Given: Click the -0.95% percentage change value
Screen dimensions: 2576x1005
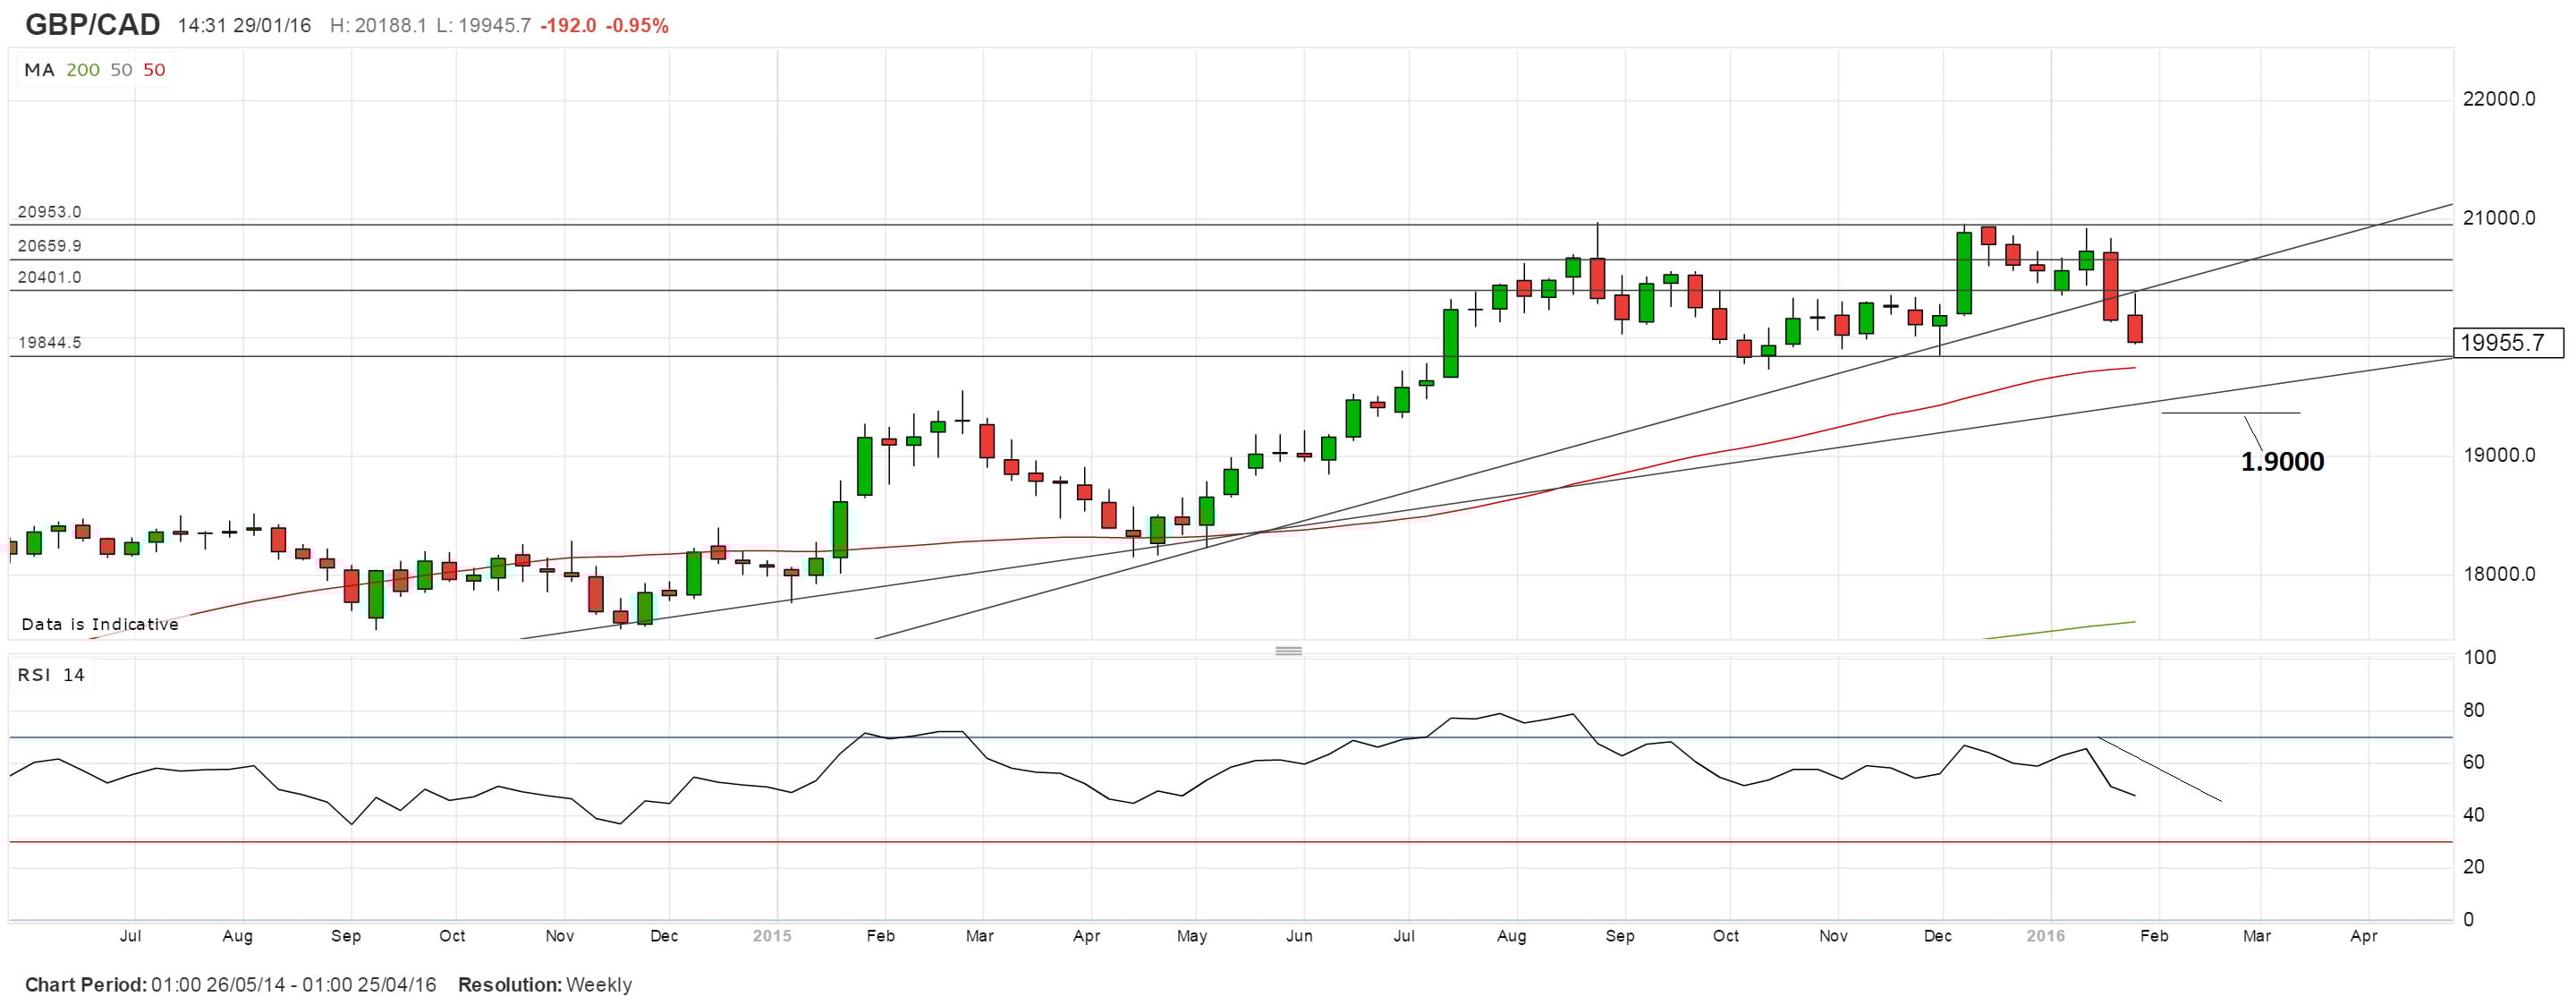Looking at the screenshot, I should (637, 26).
